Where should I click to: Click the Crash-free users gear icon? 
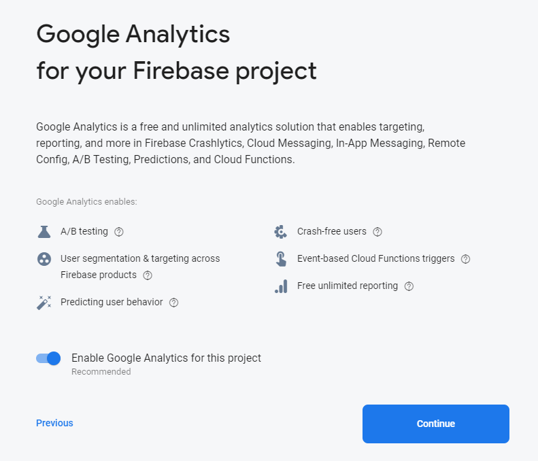pos(280,232)
